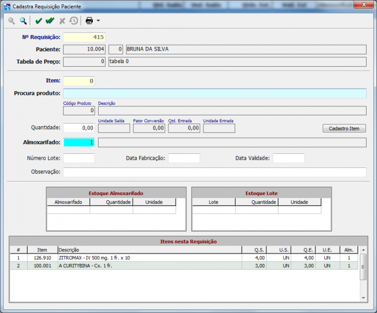
Task: Click the Unidade Saída field
Action: (114, 128)
